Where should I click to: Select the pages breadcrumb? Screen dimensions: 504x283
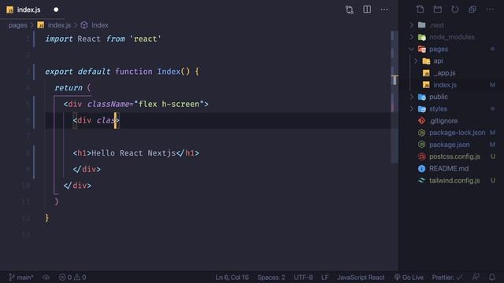click(x=18, y=25)
